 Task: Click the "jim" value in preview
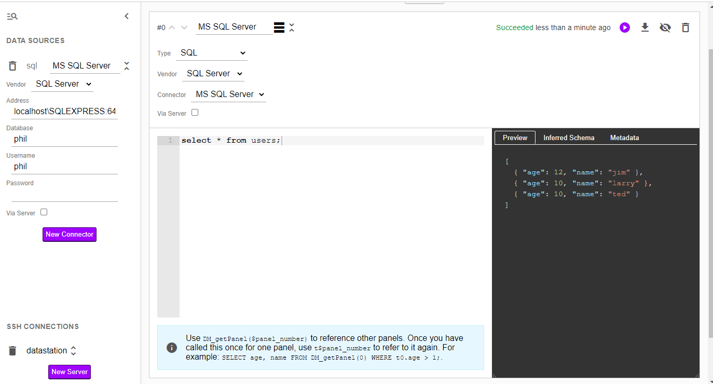tap(619, 172)
